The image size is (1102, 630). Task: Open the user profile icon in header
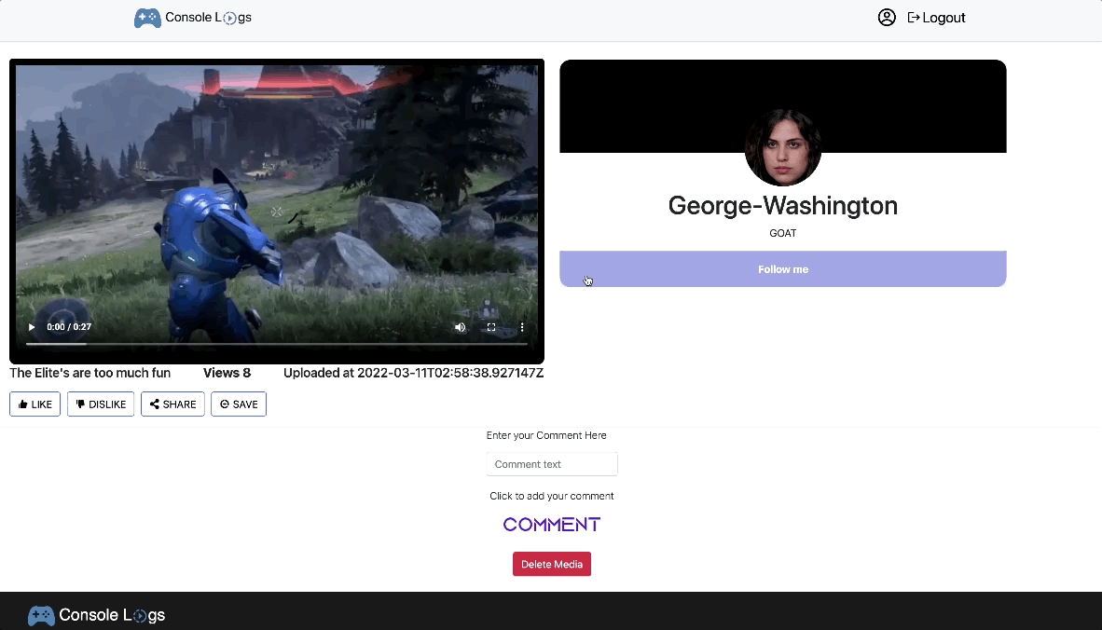887,18
